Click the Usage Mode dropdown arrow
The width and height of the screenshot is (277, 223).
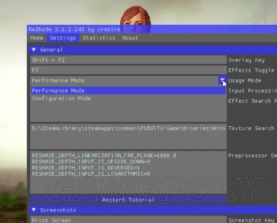click(x=222, y=80)
